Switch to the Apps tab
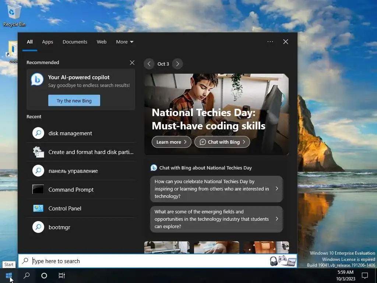Viewport: 377px width, 283px height. [x=47, y=42]
